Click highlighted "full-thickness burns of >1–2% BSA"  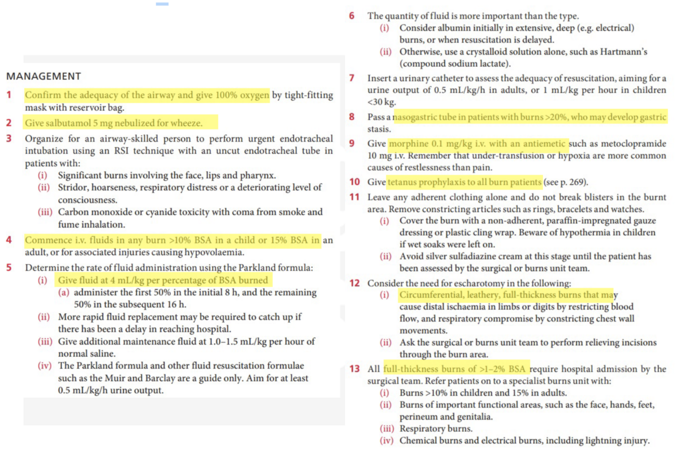coord(455,369)
